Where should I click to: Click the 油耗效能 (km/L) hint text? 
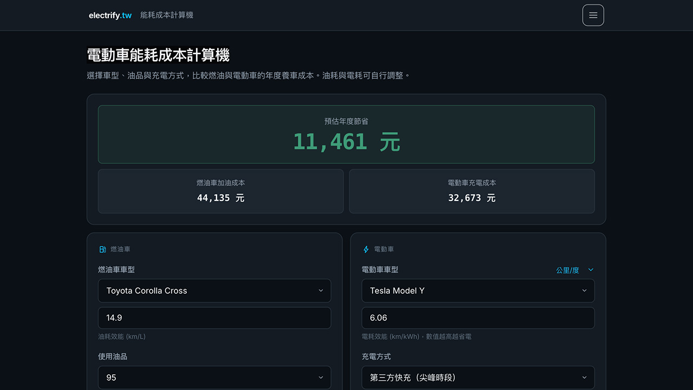point(122,336)
